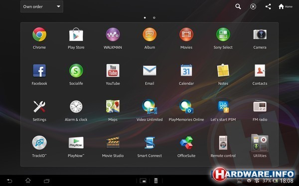Launch the Movies app

186,35
